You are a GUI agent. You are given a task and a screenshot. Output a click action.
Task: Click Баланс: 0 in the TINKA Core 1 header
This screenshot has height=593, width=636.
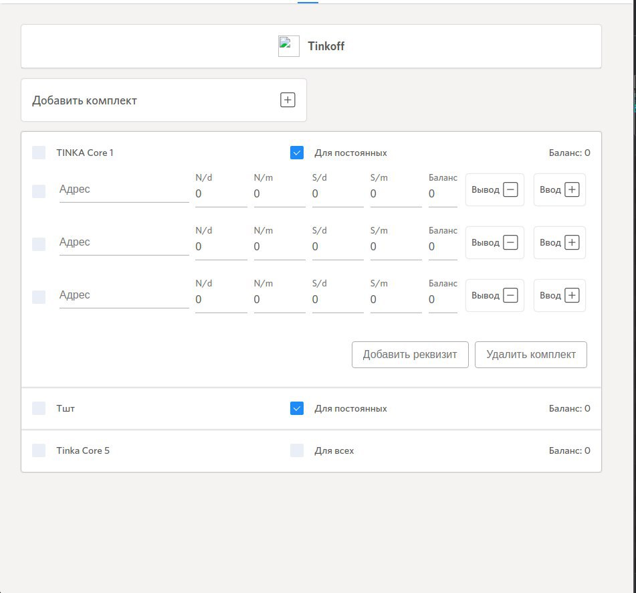pos(570,153)
